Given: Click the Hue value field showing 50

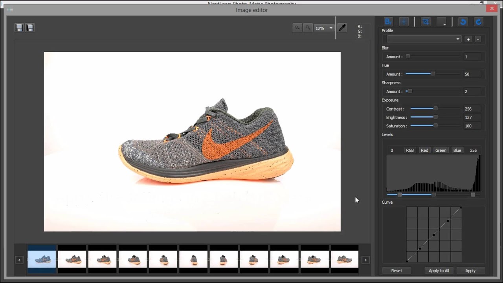Looking at the screenshot, I should 473,74.
